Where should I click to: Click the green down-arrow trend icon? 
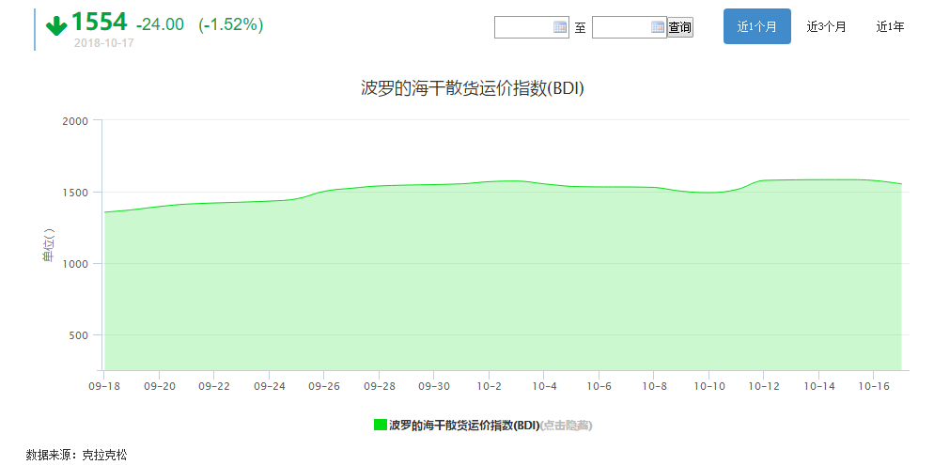[x=56, y=24]
